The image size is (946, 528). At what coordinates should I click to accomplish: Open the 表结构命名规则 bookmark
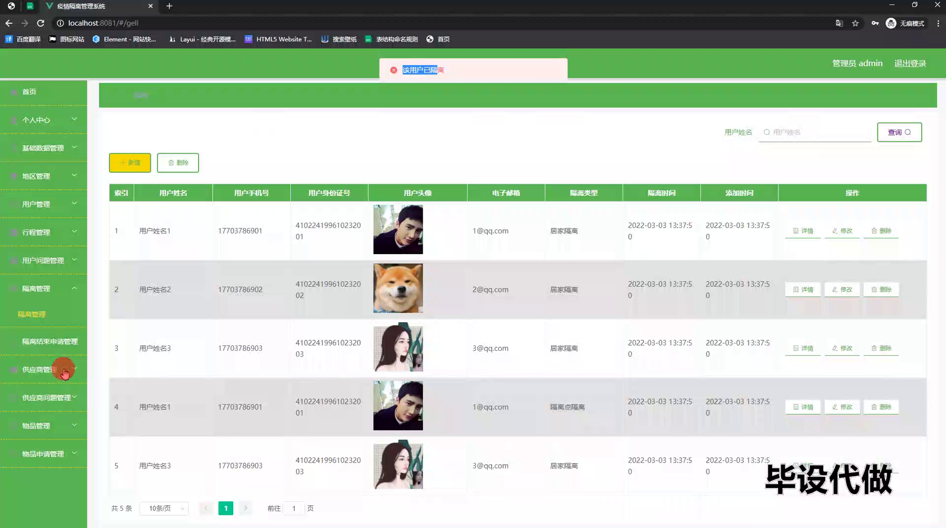[x=391, y=39]
